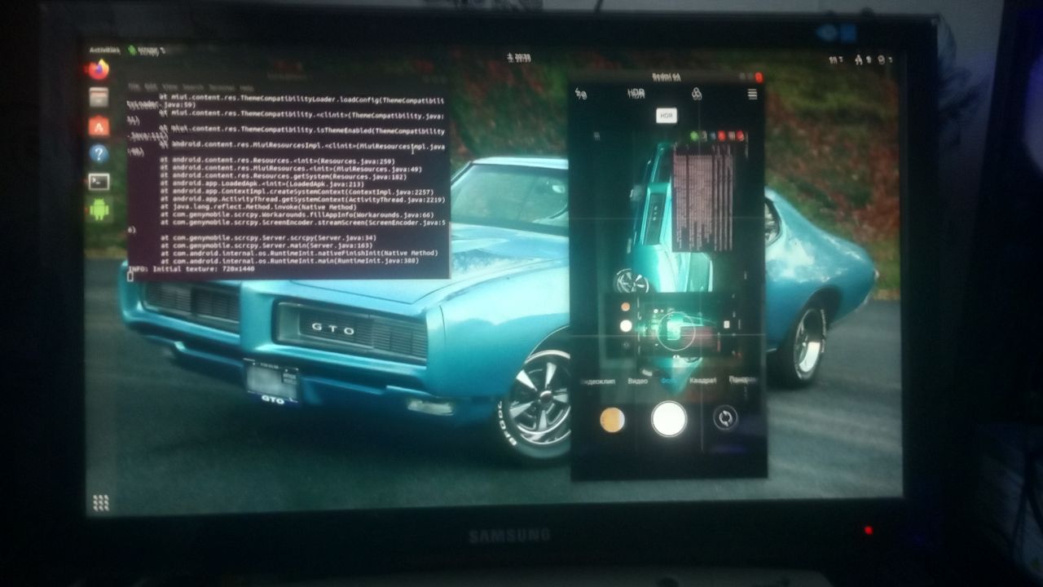Open the File menu in the terminal

pos(134,86)
